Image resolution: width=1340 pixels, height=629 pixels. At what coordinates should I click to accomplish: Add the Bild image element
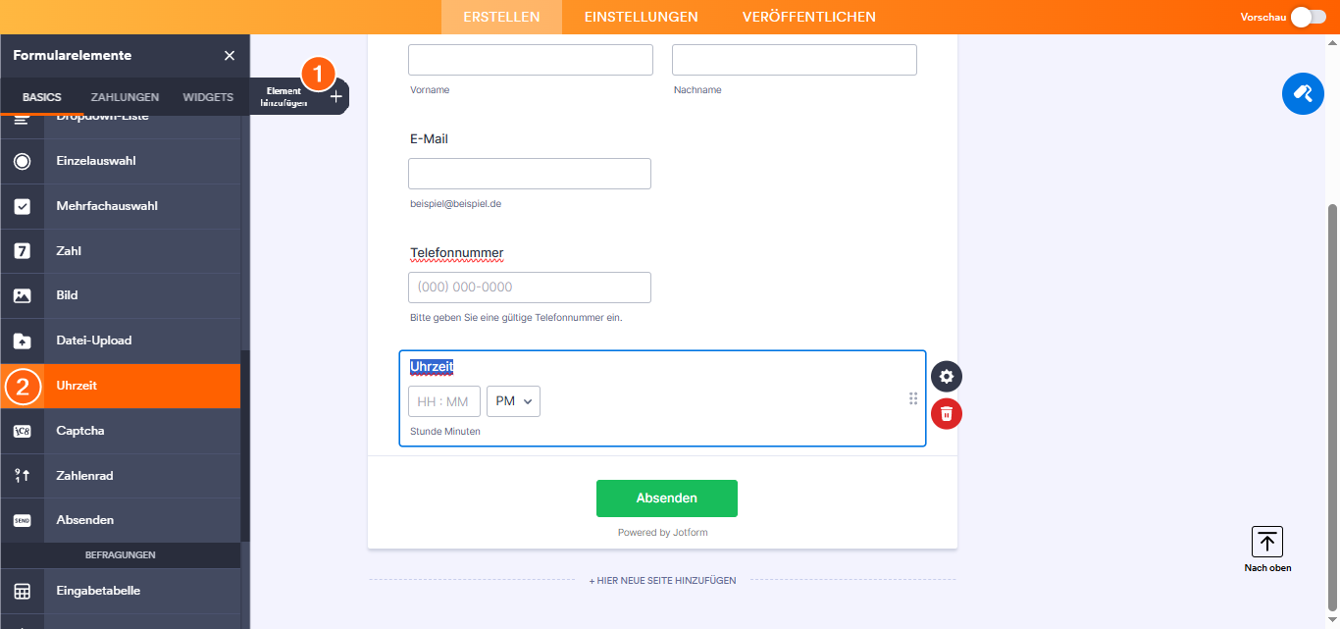[22, 295]
